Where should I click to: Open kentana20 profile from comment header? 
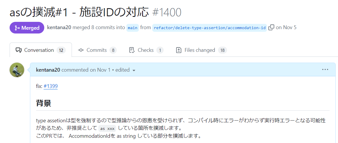pos(49,70)
